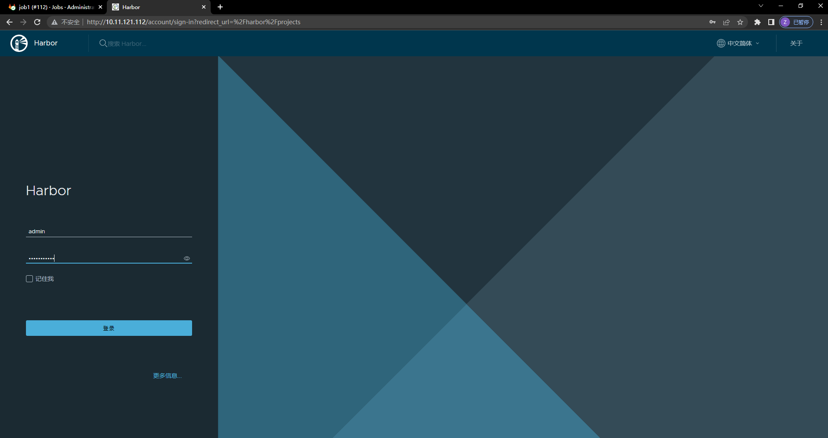The image size is (828, 438).
Task: Open a new browser tab
Action: [x=220, y=7]
